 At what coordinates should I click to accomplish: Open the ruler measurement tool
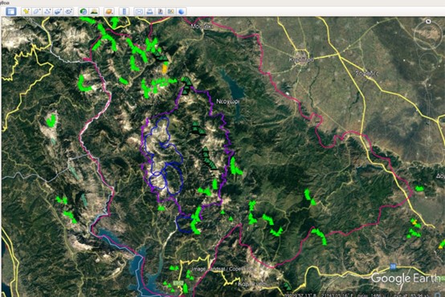tap(124, 11)
